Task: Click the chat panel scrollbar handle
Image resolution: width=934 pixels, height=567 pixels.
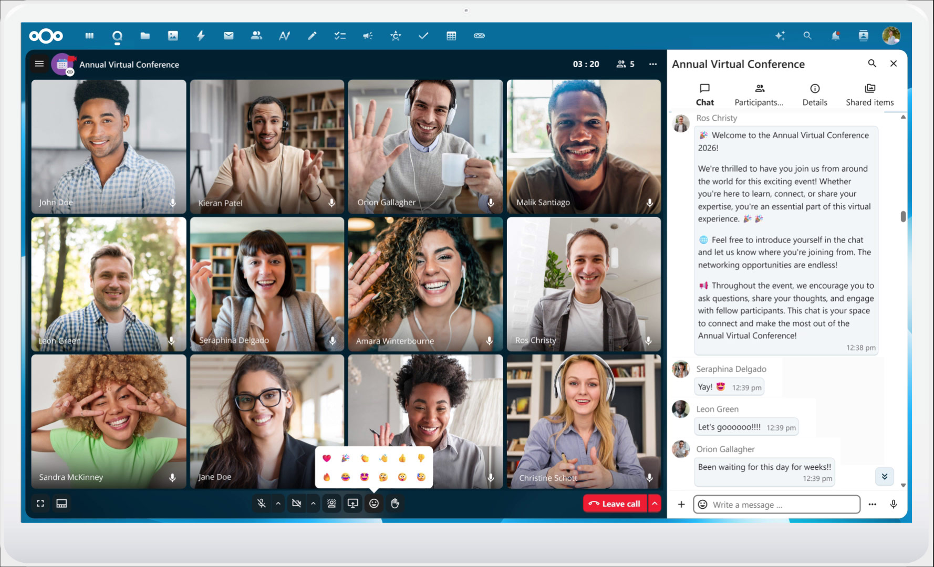Action: (903, 216)
